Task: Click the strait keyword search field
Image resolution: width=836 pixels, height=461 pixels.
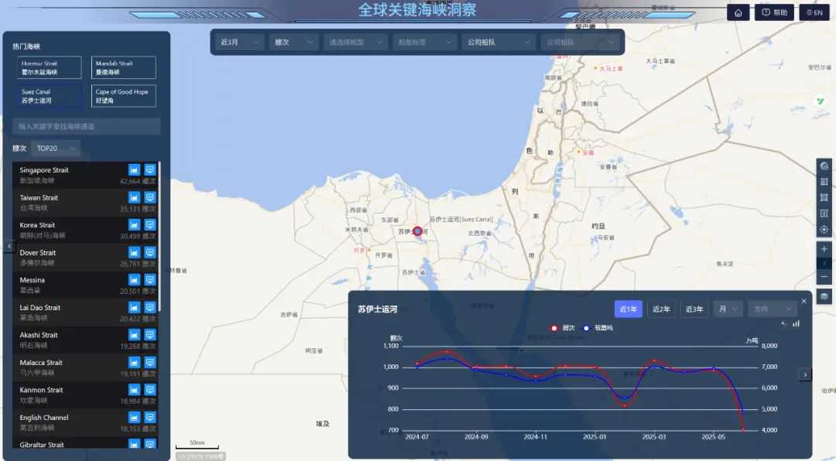Action: pyautogui.click(x=87, y=126)
